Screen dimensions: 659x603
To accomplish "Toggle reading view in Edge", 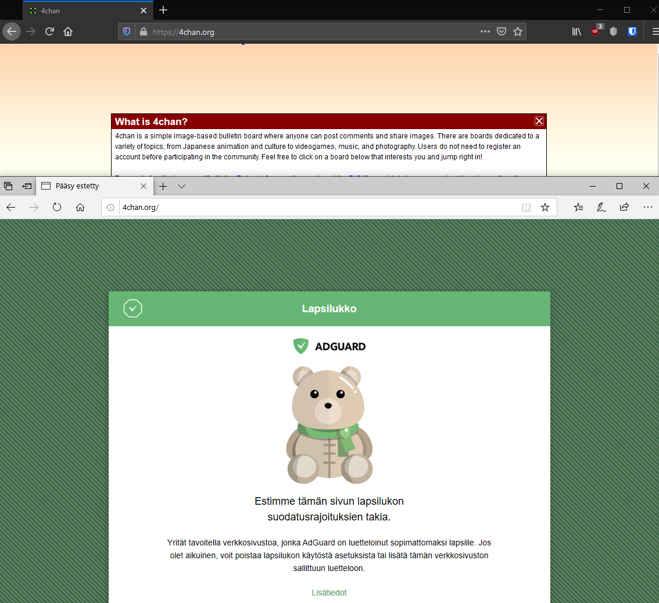I will (x=526, y=208).
